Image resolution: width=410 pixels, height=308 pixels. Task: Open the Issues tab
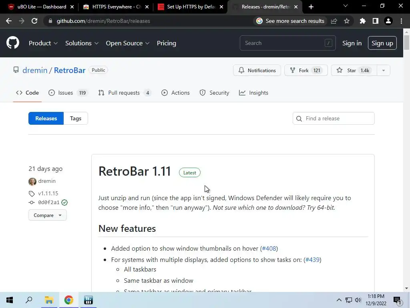click(x=68, y=93)
